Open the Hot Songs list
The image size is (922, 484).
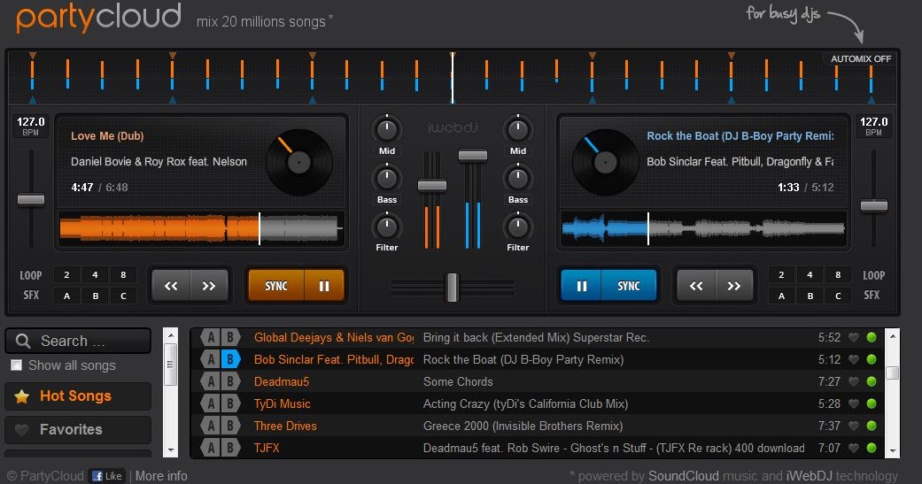click(x=78, y=396)
